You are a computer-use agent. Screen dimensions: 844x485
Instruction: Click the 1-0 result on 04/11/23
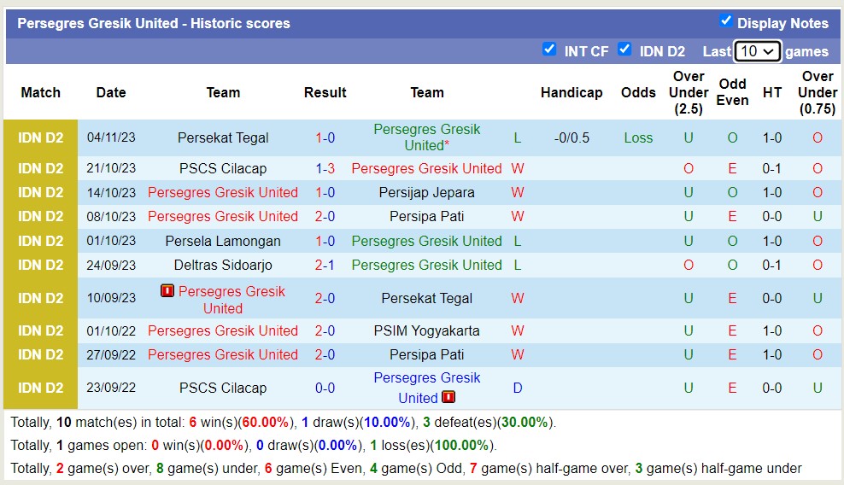coord(325,137)
